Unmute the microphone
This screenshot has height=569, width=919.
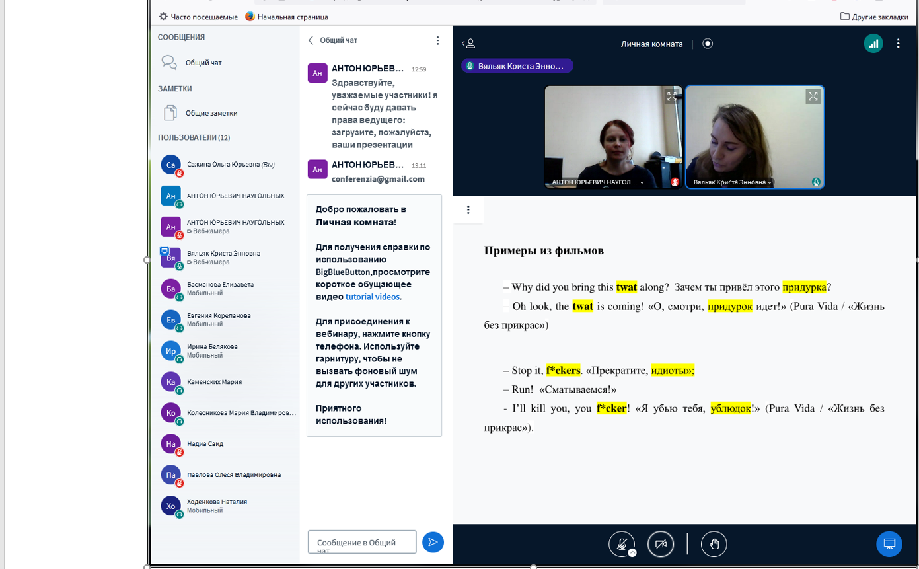coord(621,544)
